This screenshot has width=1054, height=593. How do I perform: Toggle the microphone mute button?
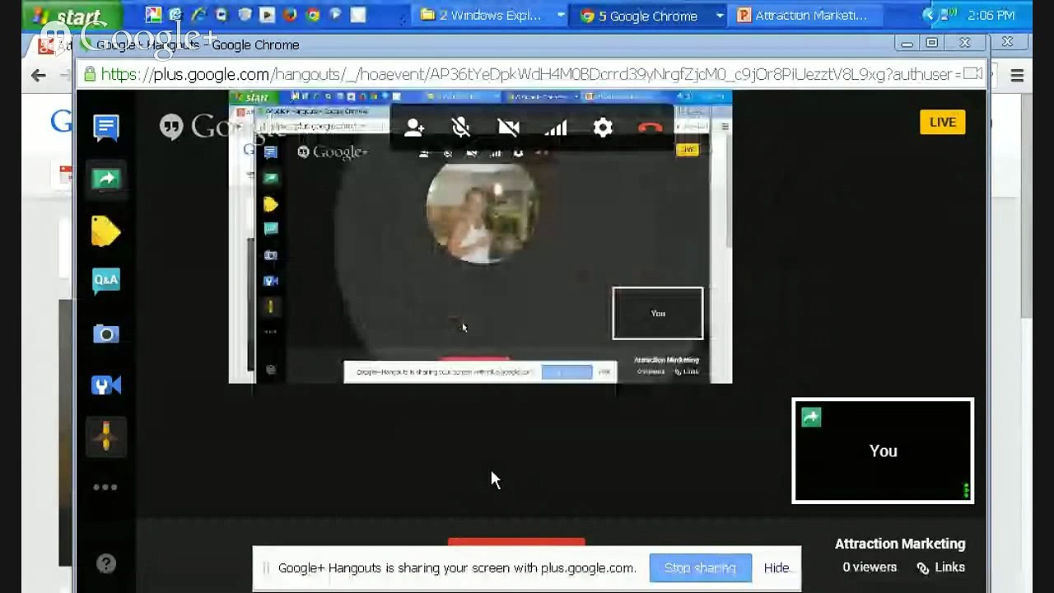click(461, 128)
